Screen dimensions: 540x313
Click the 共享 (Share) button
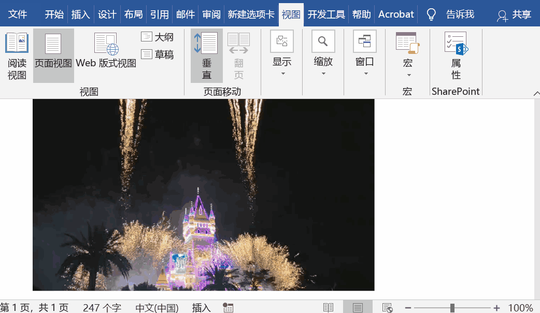[x=514, y=15]
